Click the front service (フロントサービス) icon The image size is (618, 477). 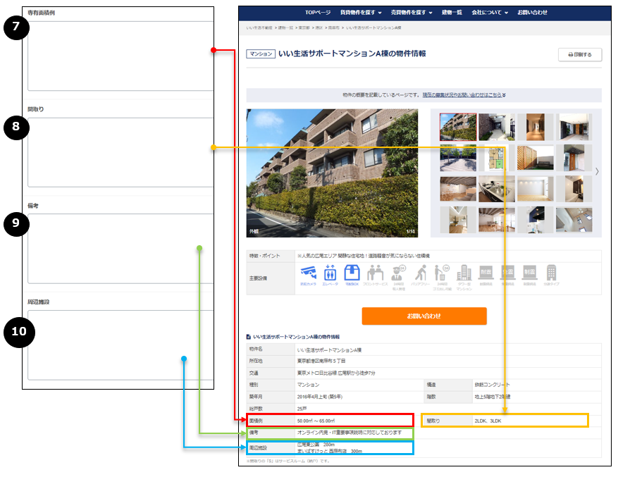point(375,274)
